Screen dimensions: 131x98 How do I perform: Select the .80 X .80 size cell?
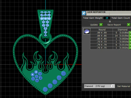[x=102, y=39]
